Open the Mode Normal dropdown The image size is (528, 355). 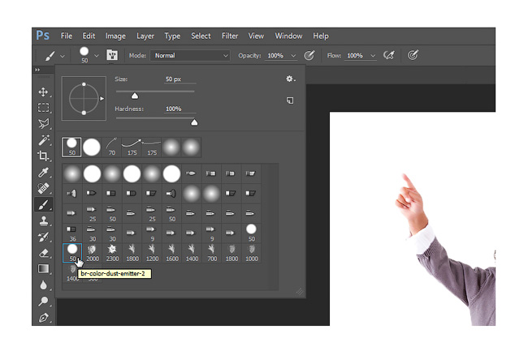(x=190, y=56)
